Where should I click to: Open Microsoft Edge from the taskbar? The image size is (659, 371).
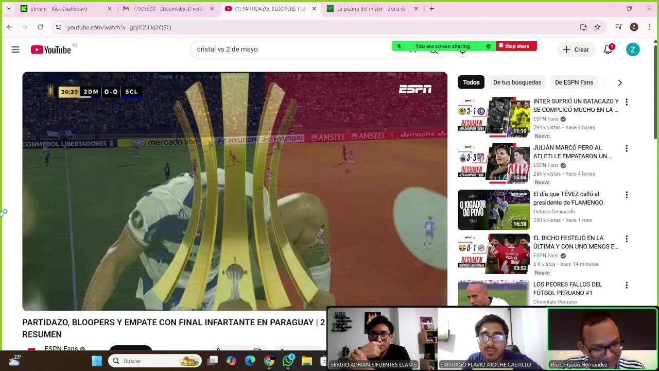pyautogui.click(x=250, y=361)
